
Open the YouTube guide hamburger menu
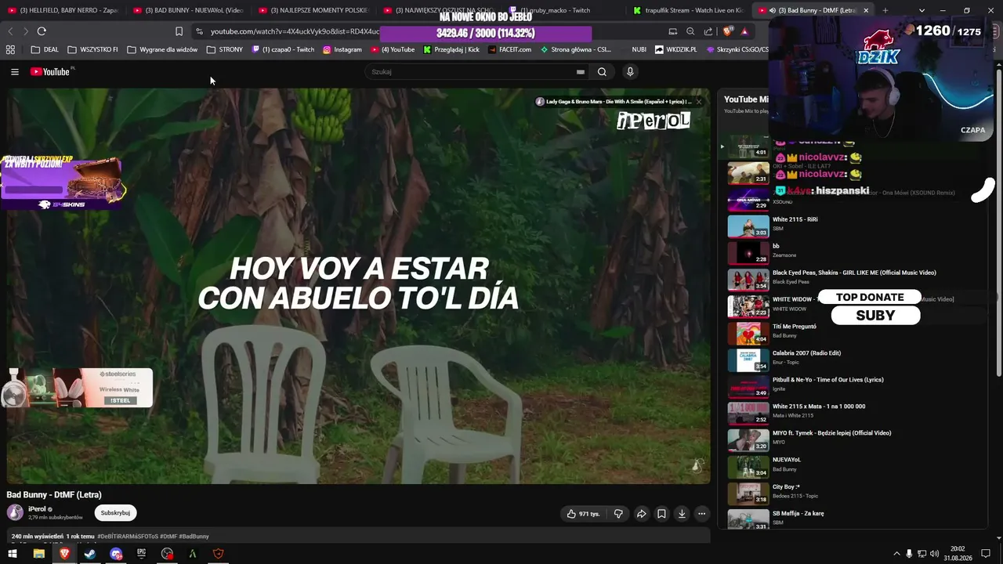[14, 72]
